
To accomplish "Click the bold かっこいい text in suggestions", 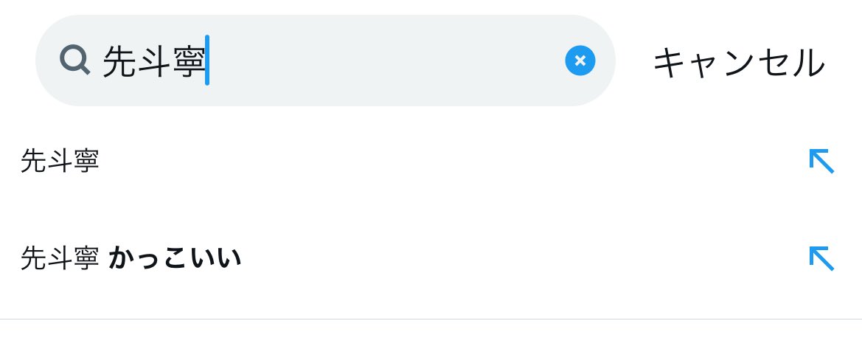I will pos(175,258).
